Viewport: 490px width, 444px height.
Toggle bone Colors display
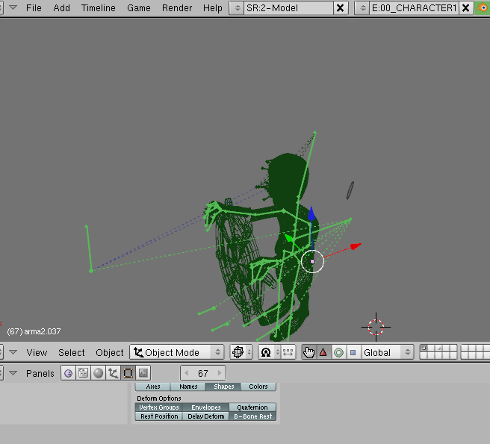258,387
